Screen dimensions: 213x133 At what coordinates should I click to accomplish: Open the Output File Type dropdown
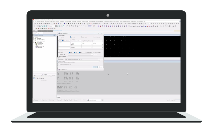[99, 61]
